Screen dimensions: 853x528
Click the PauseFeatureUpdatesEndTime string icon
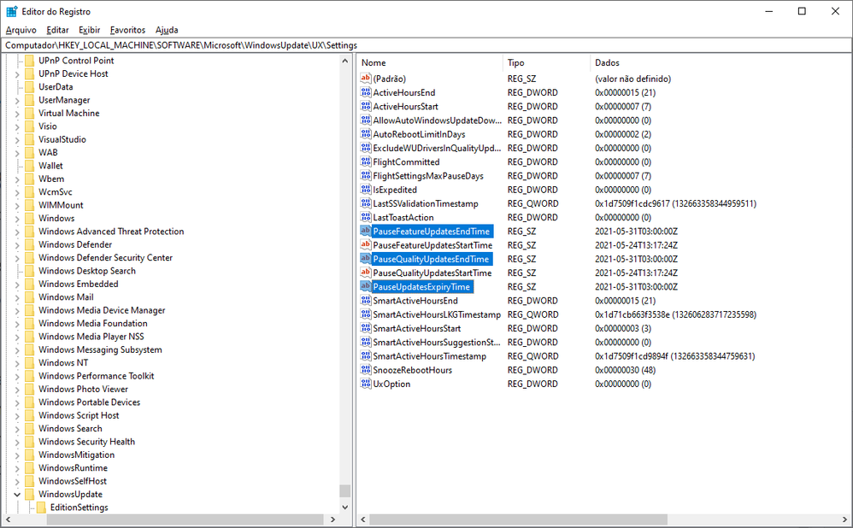[366, 231]
